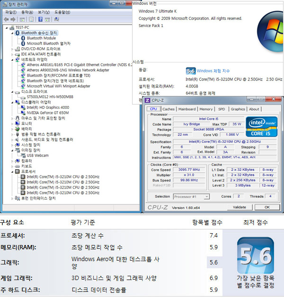Image resolution: width=284 pixels, height=298 pixels.
Task: Click the Validate button in CPU-Z
Action: [x=240, y=207]
